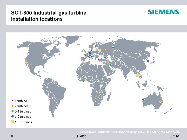Click the orange marker in eastern Australia
The image size is (187, 140).
pos(161,102)
